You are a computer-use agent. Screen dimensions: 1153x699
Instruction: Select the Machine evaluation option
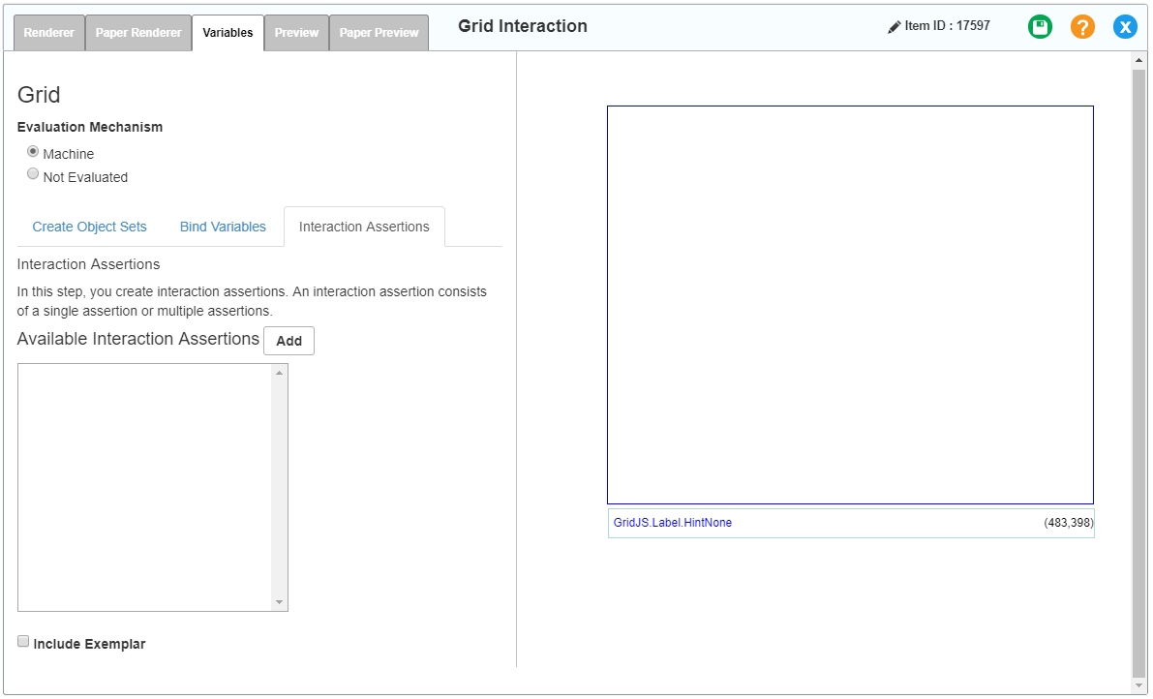(x=33, y=151)
